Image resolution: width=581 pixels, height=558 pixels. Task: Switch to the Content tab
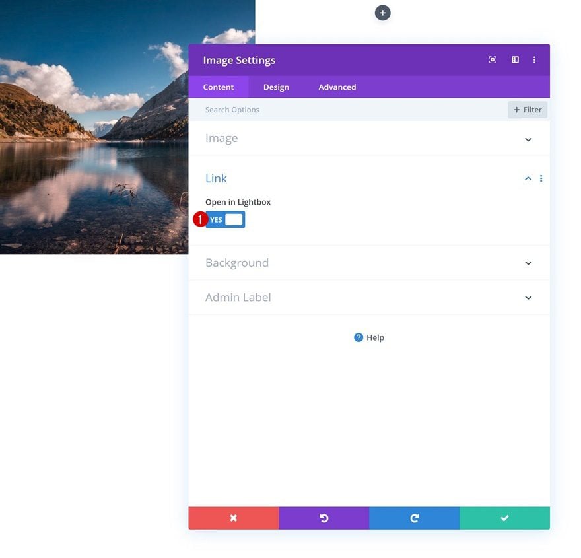click(x=219, y=87)
